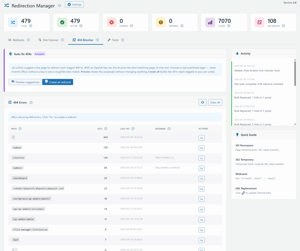Open the Settings button

tap(74, 4)
